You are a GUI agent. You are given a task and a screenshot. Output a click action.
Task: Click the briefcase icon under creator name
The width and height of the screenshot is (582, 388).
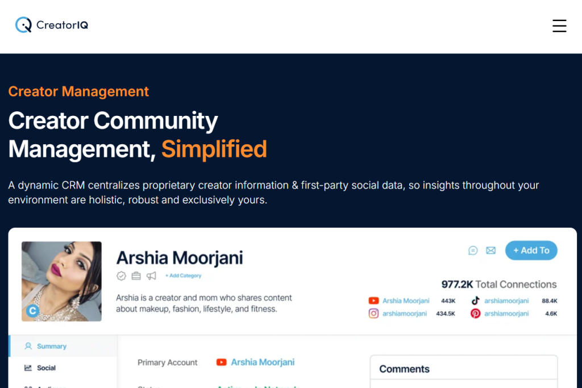tap(136, 276)
